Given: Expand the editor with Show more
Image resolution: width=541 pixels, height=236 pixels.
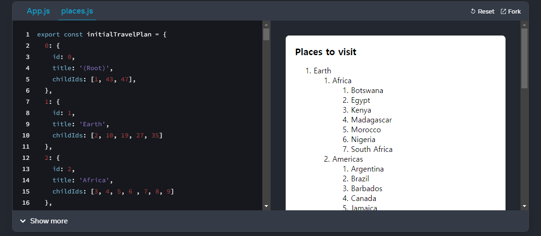Looking at the screenshot, I should tap(44, 221).
